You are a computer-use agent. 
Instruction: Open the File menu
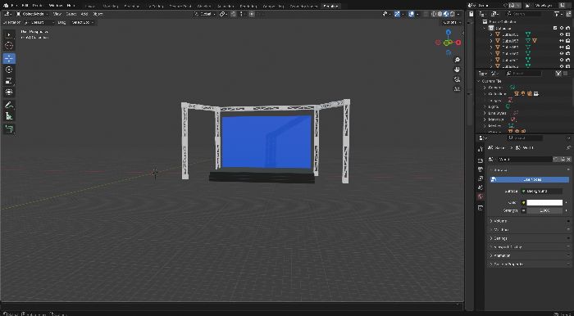15,6
